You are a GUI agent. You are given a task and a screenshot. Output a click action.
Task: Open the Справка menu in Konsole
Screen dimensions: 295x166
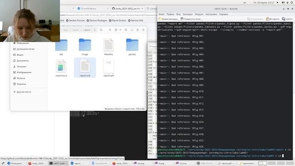click(x=224, y=14)
